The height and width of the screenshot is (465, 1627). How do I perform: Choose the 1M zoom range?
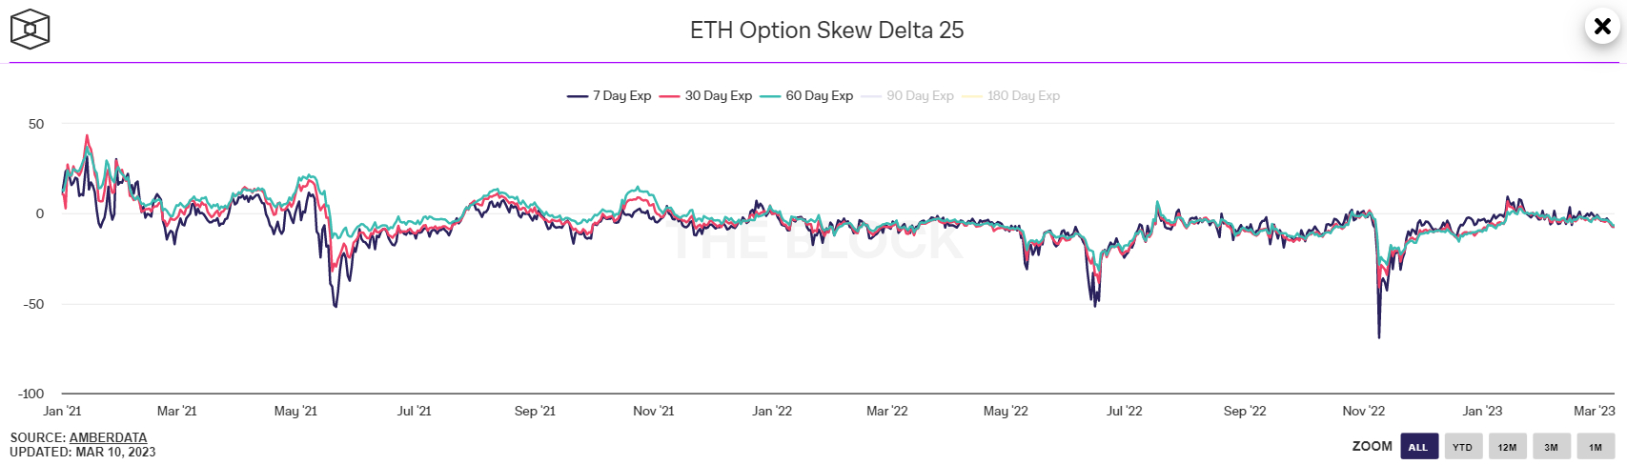click(1596, 447)
